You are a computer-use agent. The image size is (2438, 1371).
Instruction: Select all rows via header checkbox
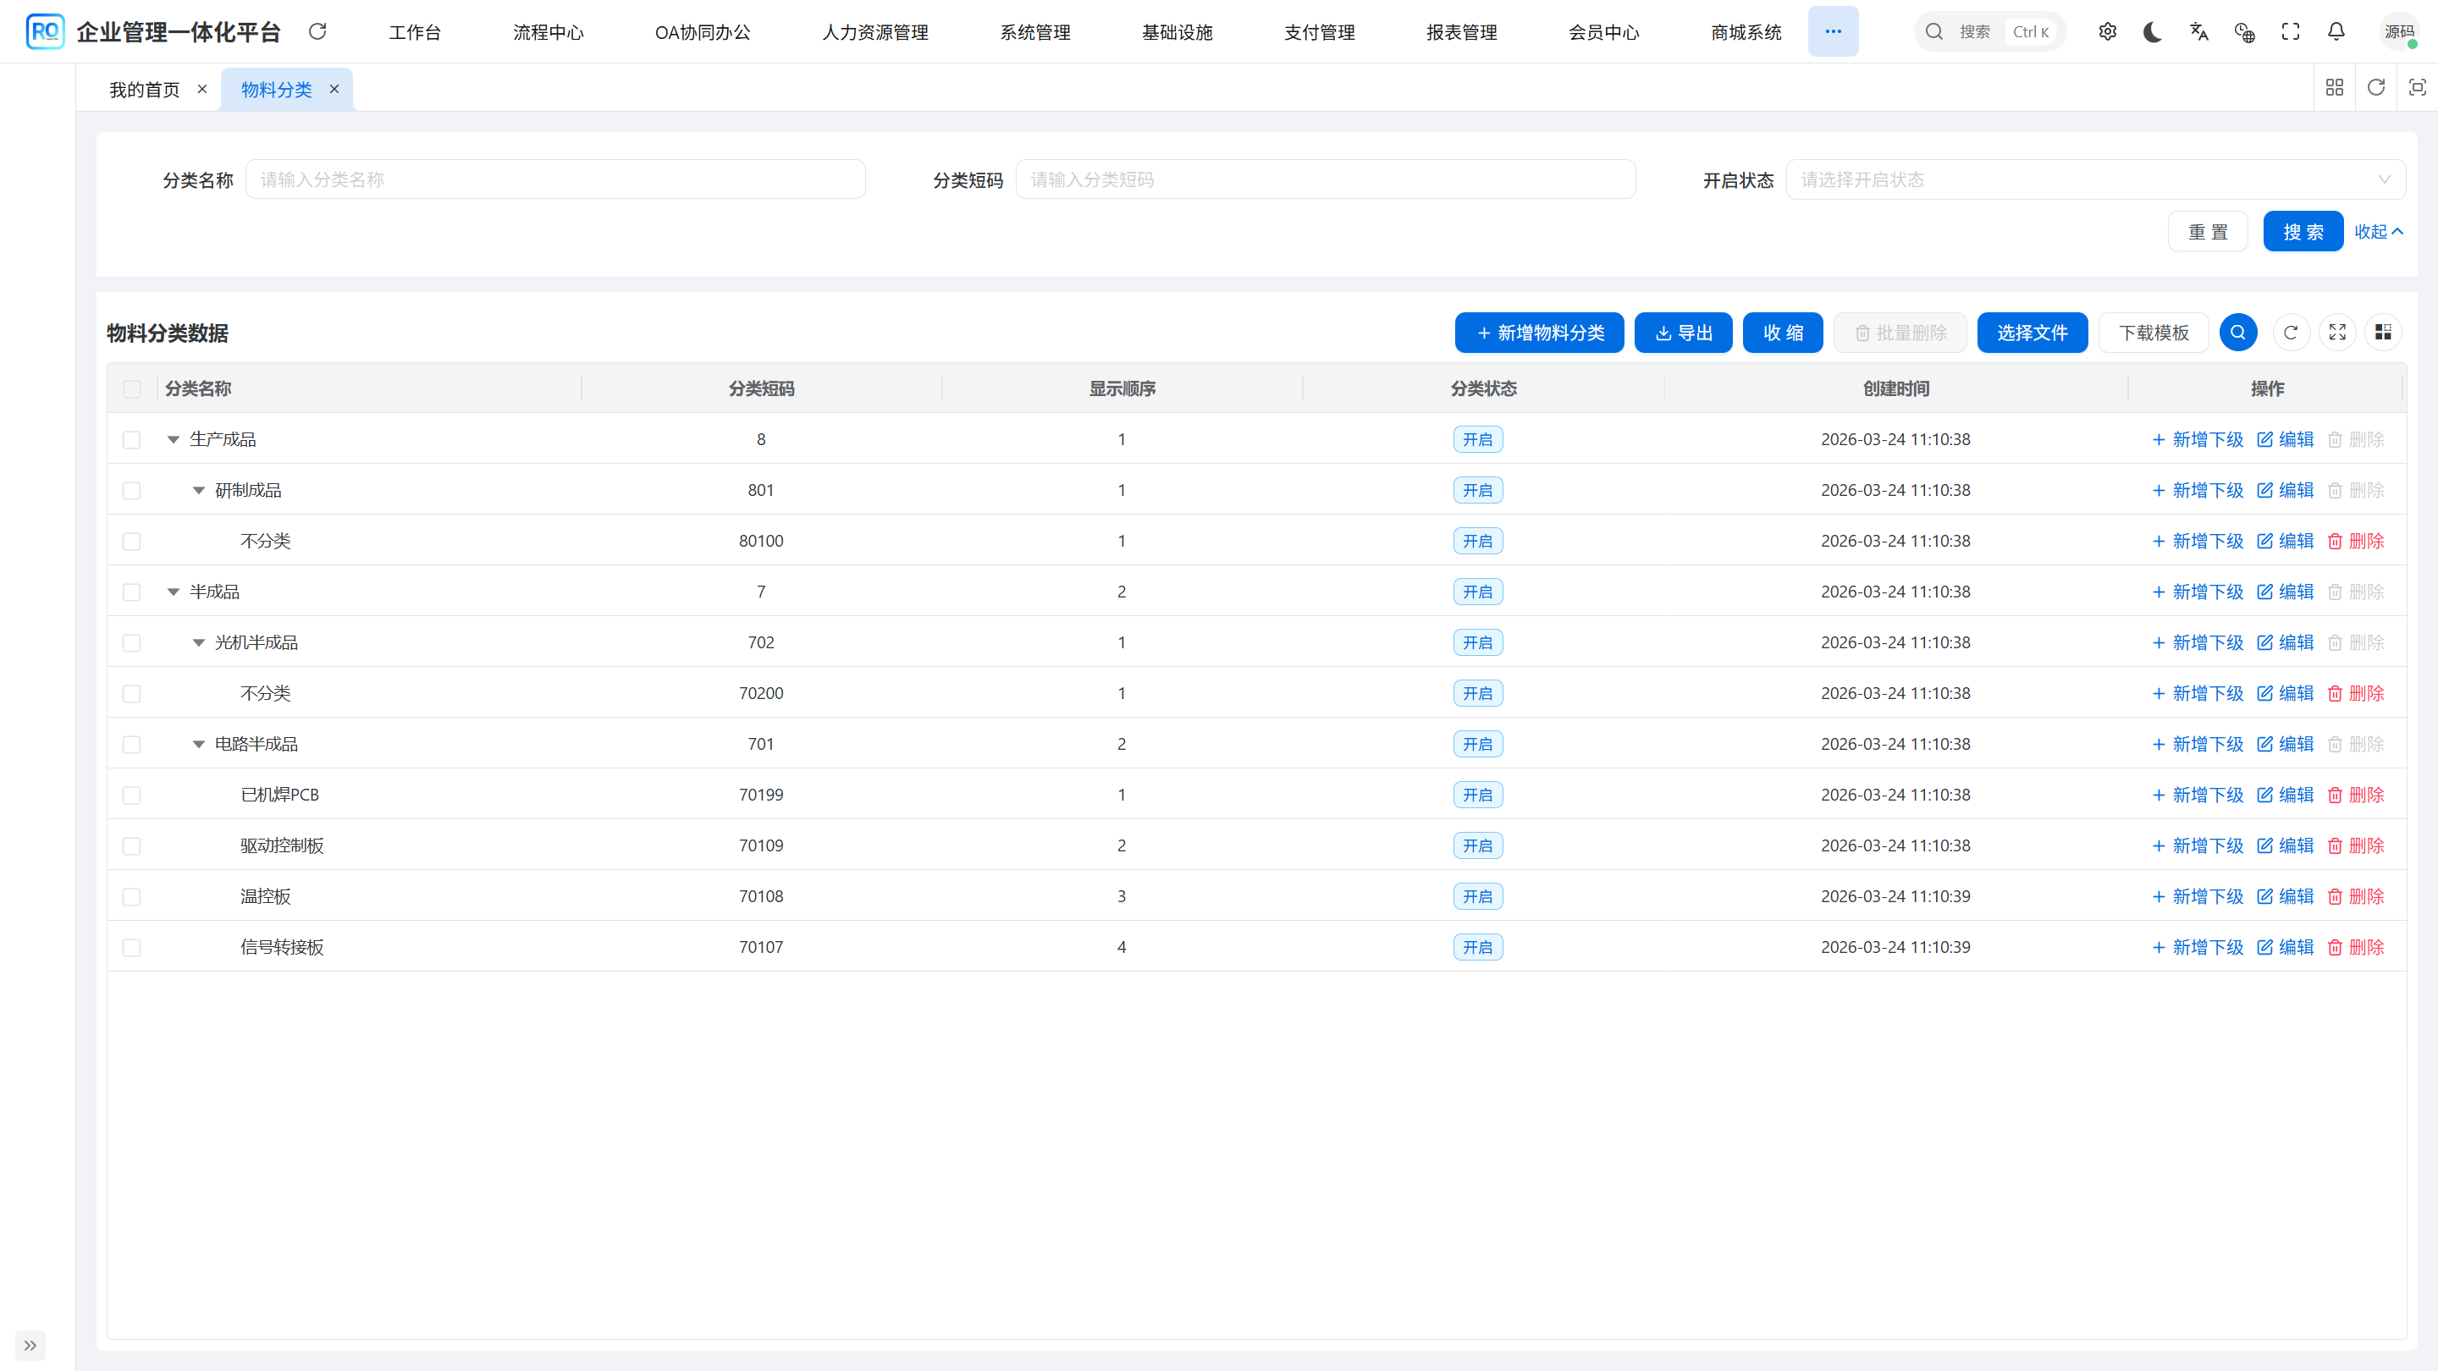131,389
